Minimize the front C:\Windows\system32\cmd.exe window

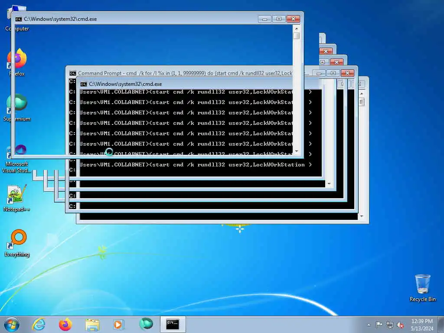(264, 19)
